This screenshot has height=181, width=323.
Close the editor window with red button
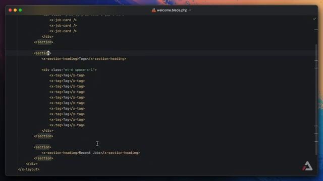(10, 10)
